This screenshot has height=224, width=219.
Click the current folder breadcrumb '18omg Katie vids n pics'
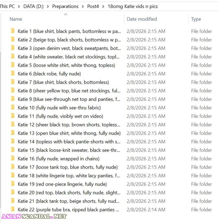(x=133, y=6)
